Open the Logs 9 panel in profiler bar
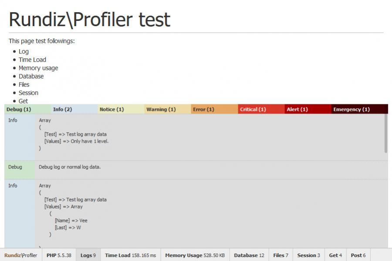This screenshot has width=392, height=261. pyautogui.click(x=88, y=255)
